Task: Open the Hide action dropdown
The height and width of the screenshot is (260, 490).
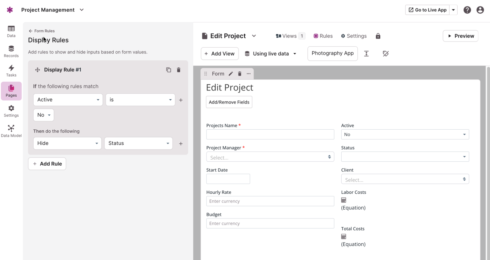Action: coord(67,143)
